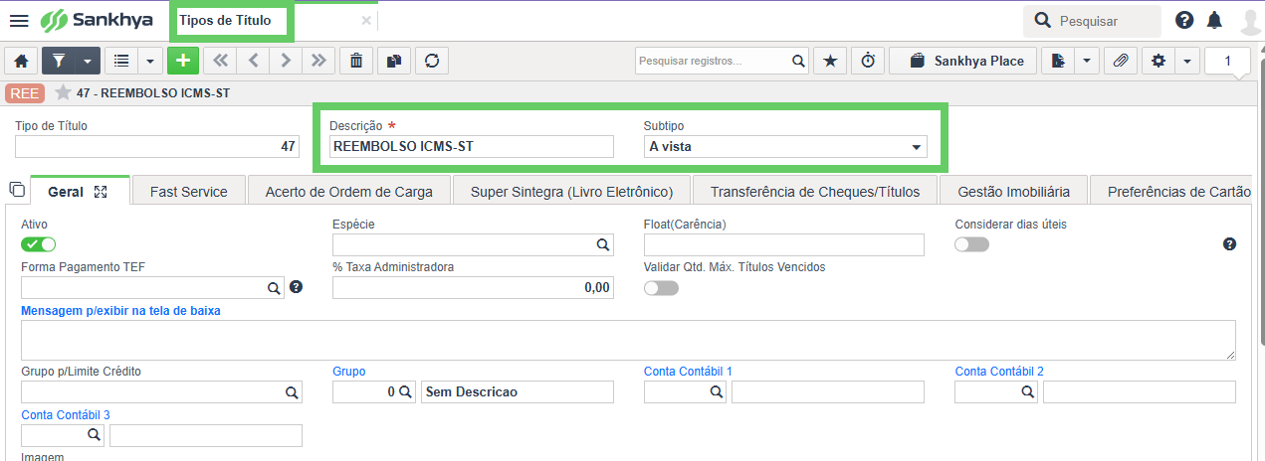Switch to Gestão Imobiliária tab

point(1013,192)
